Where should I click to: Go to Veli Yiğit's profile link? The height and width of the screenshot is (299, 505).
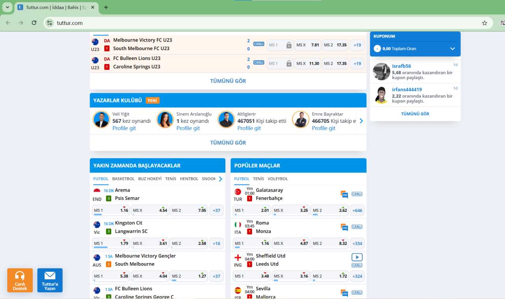click(124, 128)
